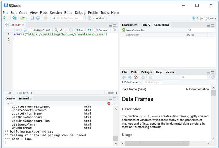Click the magic wand code tools icon
The image size is (219, 148).
[x=61, y=30]
